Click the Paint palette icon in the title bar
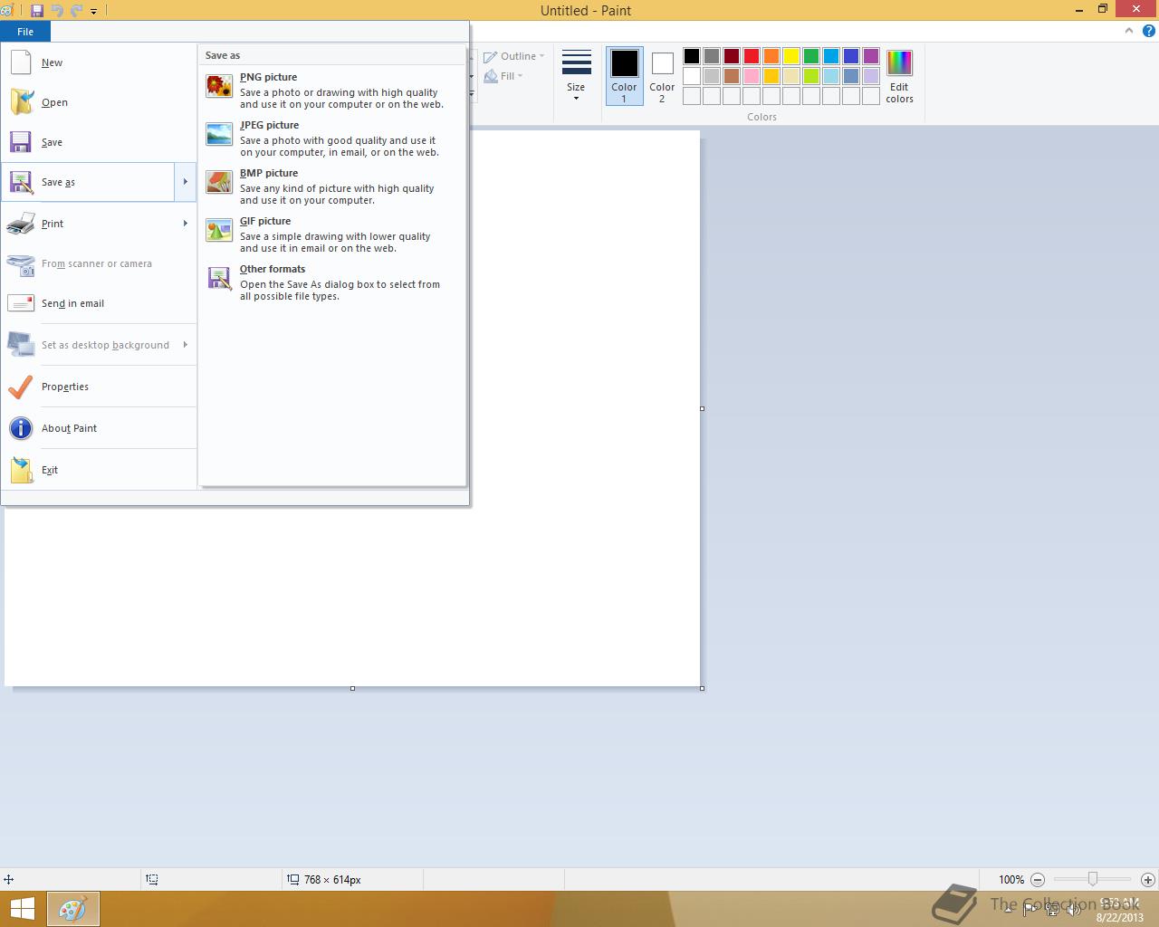This screenshot has width=1159, height=927. pyautogui.click(x=6, y=11)
